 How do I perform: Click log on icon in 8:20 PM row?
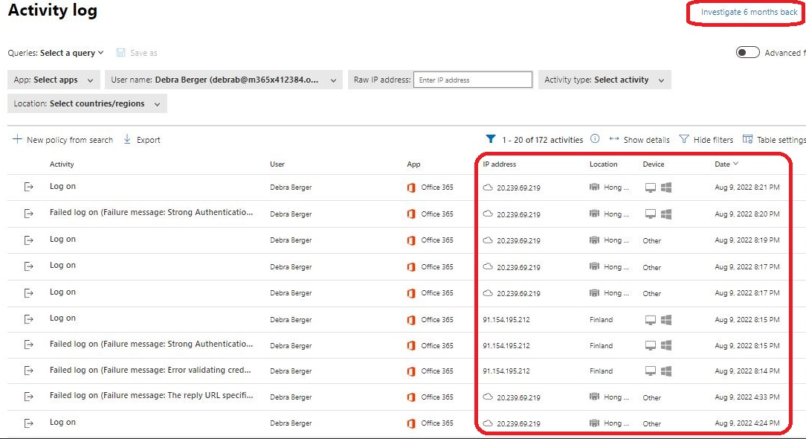tap(29, 214)
